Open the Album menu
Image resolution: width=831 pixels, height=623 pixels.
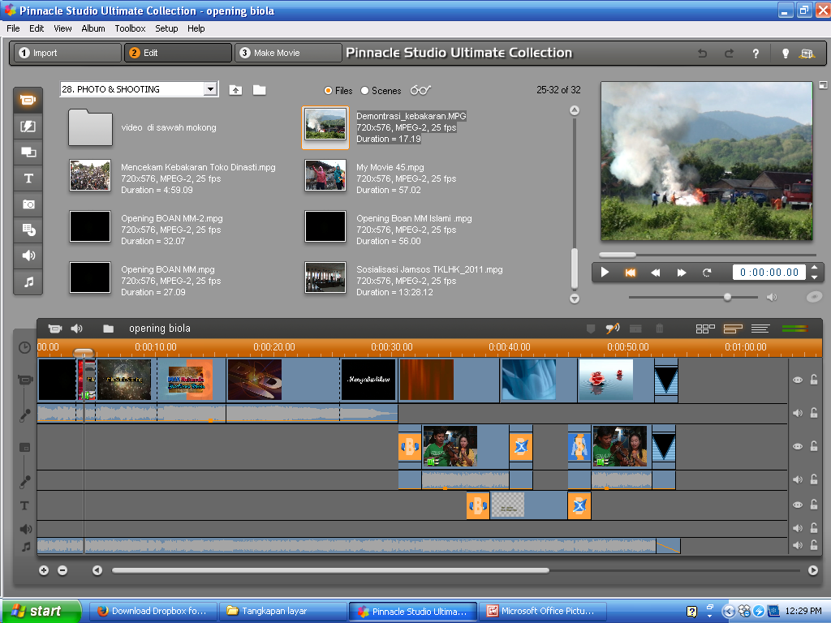(x=93, y=28)
